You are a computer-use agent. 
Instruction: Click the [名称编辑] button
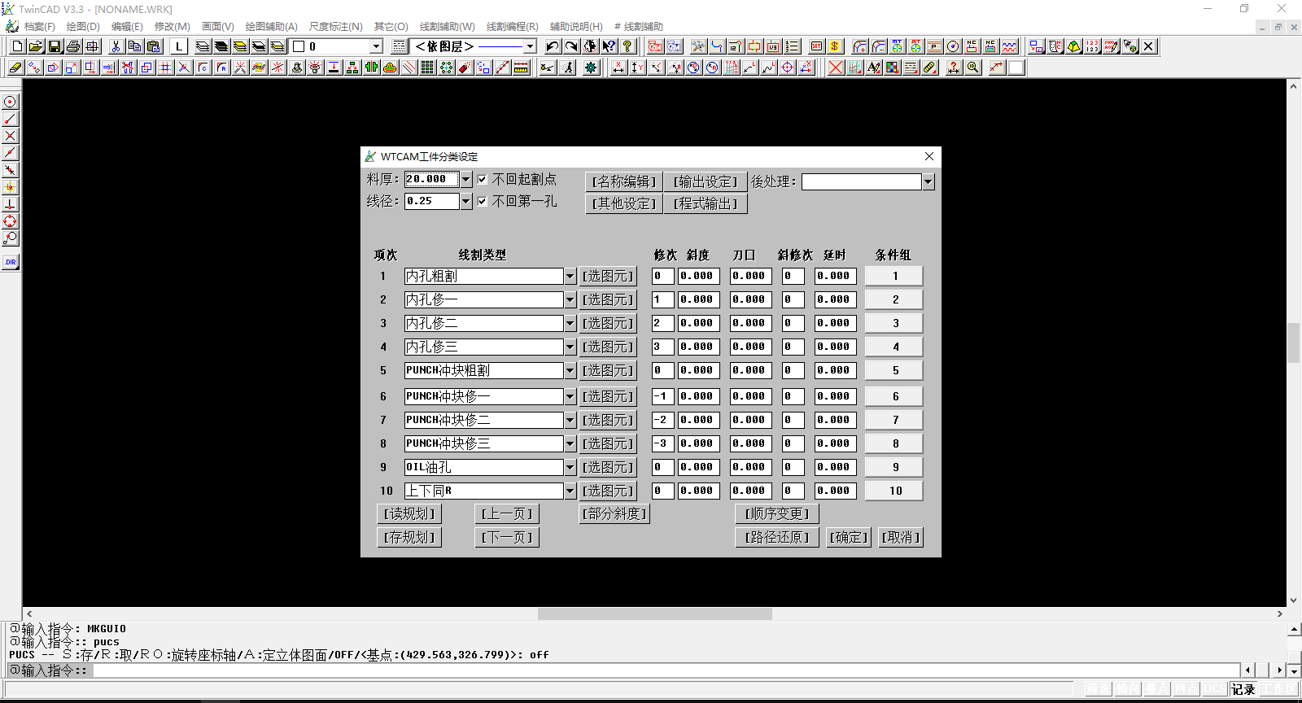click(623, 181)
